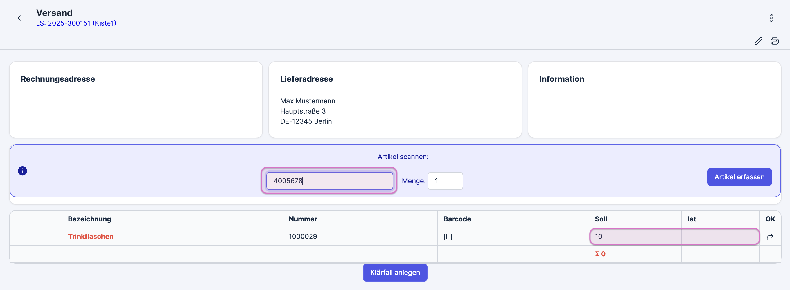Click the blue info circle icon
The height and width of the screenshot is (290, 790).
pos(22,171)
